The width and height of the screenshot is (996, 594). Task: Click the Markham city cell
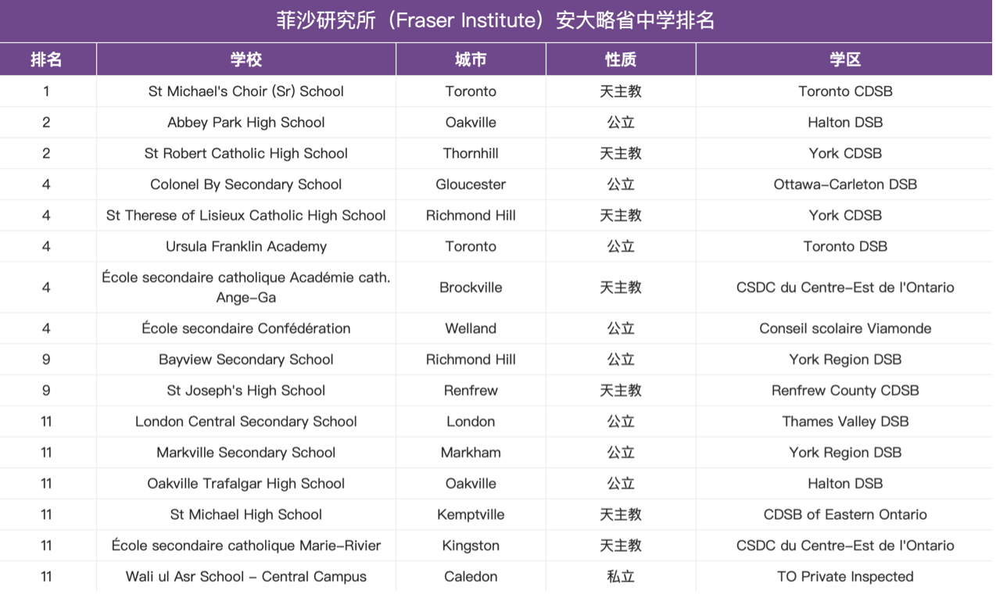pos(471,453)
